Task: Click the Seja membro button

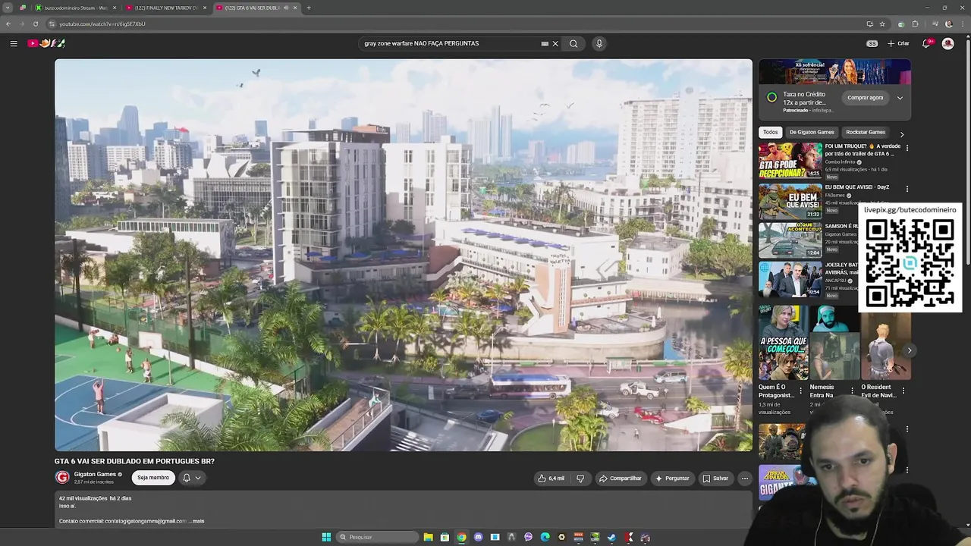Action: [153, 478]
